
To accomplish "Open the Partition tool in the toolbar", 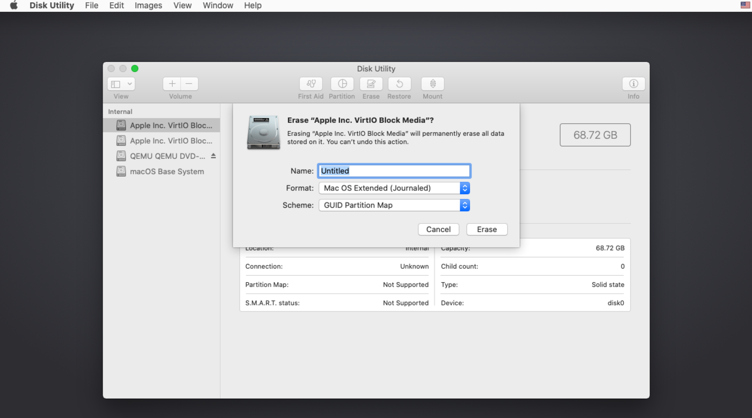I will click(342, 85).
